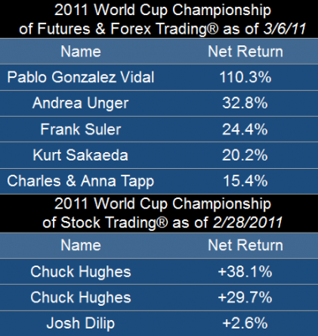Image resolution: width=318 pixels, height=336 pixels.
Task: Click Net Return header in Futures table
Action: coord(245,51)
